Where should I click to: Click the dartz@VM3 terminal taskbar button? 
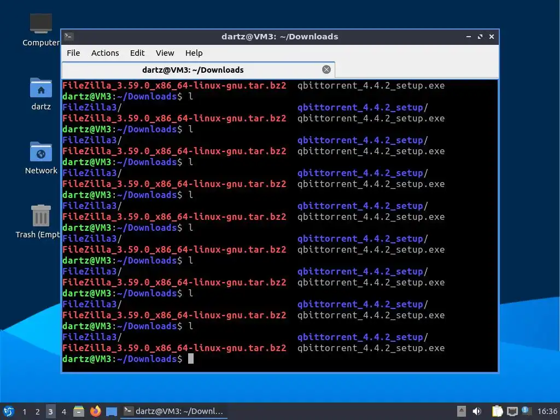tap(174, 411)
